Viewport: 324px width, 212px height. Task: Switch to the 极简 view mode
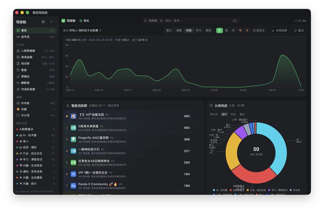[208, 30]
